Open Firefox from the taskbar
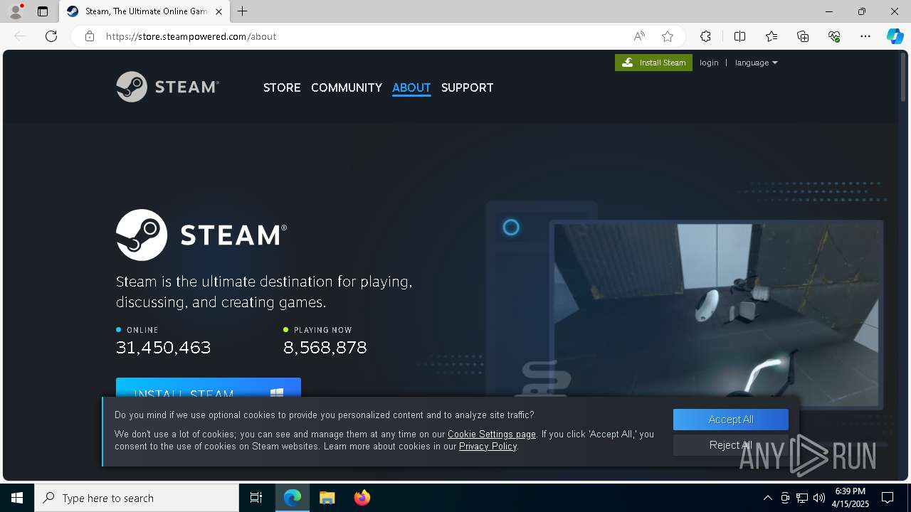Screen dimensions: 911x512 point(362,498)
